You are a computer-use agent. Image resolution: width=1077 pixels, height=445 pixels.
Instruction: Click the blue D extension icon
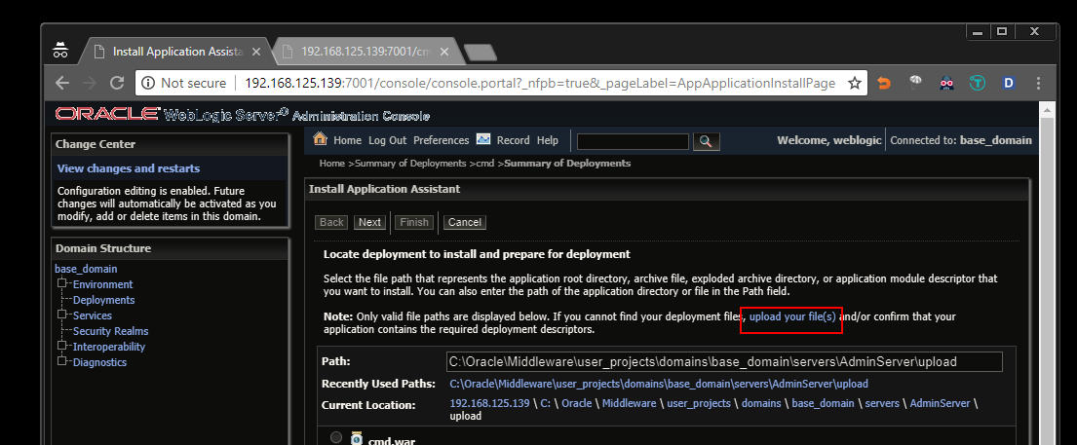[1009, 83]
